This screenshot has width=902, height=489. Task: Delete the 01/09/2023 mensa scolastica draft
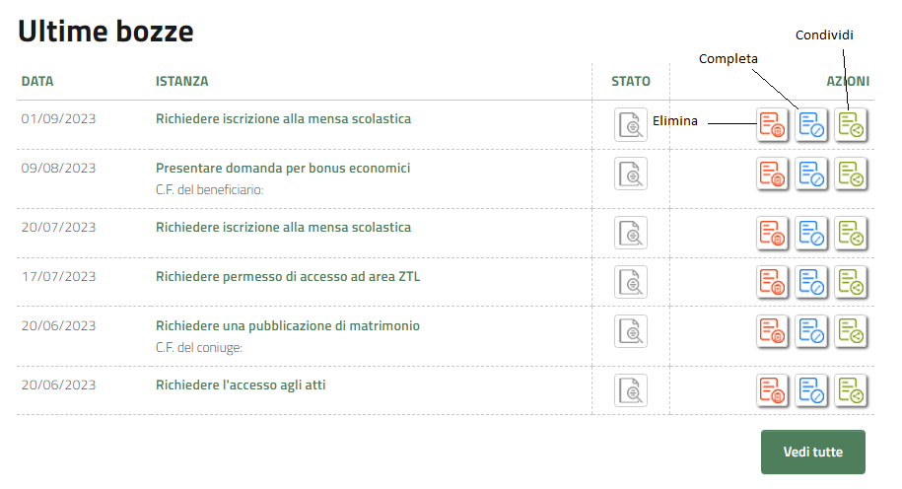pos(773,124)
